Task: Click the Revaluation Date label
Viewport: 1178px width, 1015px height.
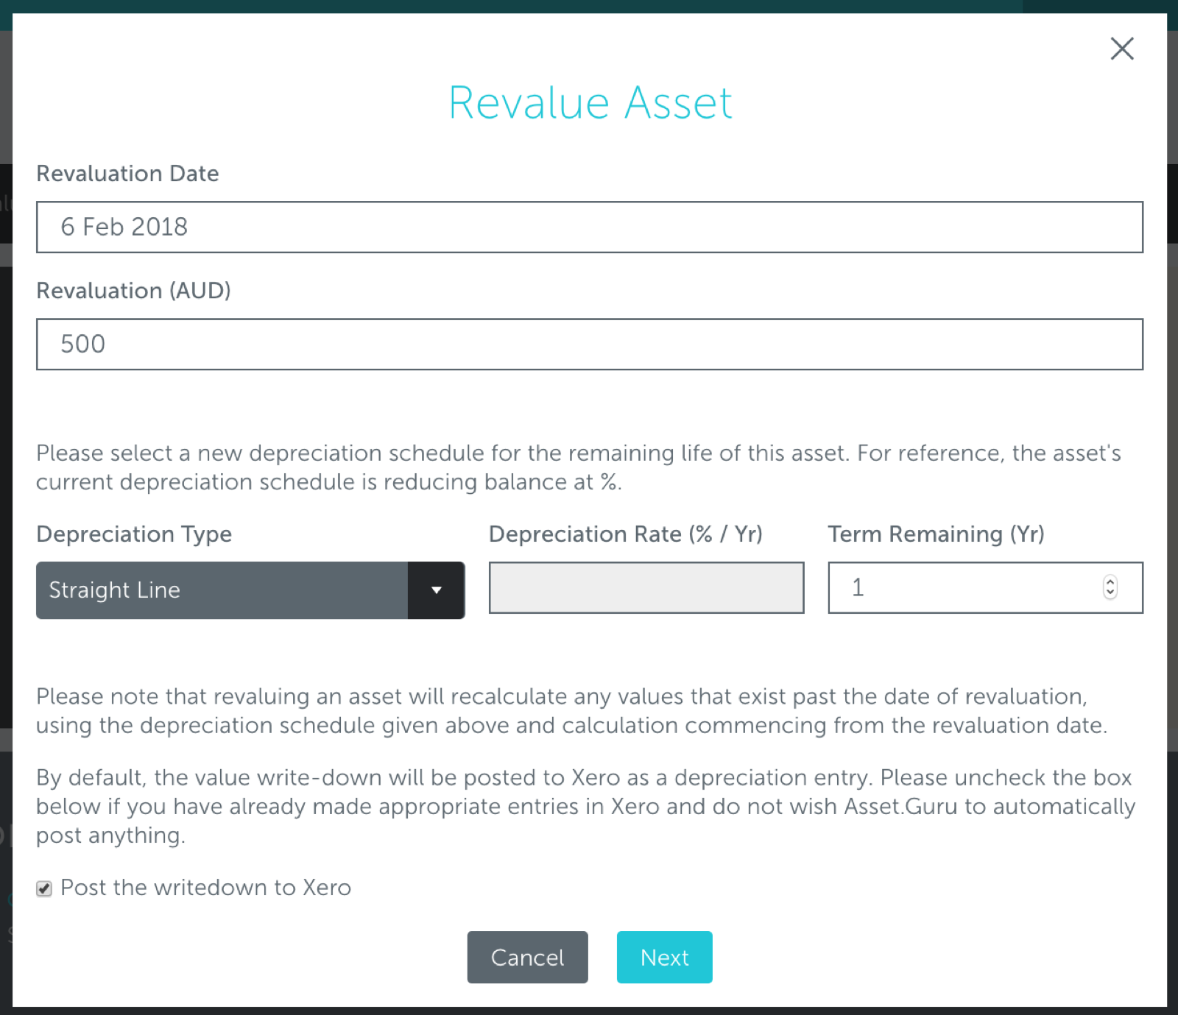Action: pyautogui.click(x=127, y=174)
